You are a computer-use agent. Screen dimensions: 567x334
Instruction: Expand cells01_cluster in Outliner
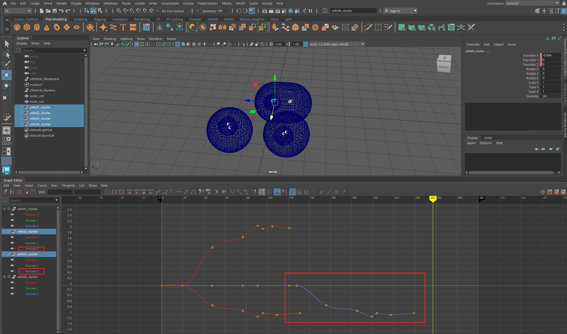click(x=22, y=107)
